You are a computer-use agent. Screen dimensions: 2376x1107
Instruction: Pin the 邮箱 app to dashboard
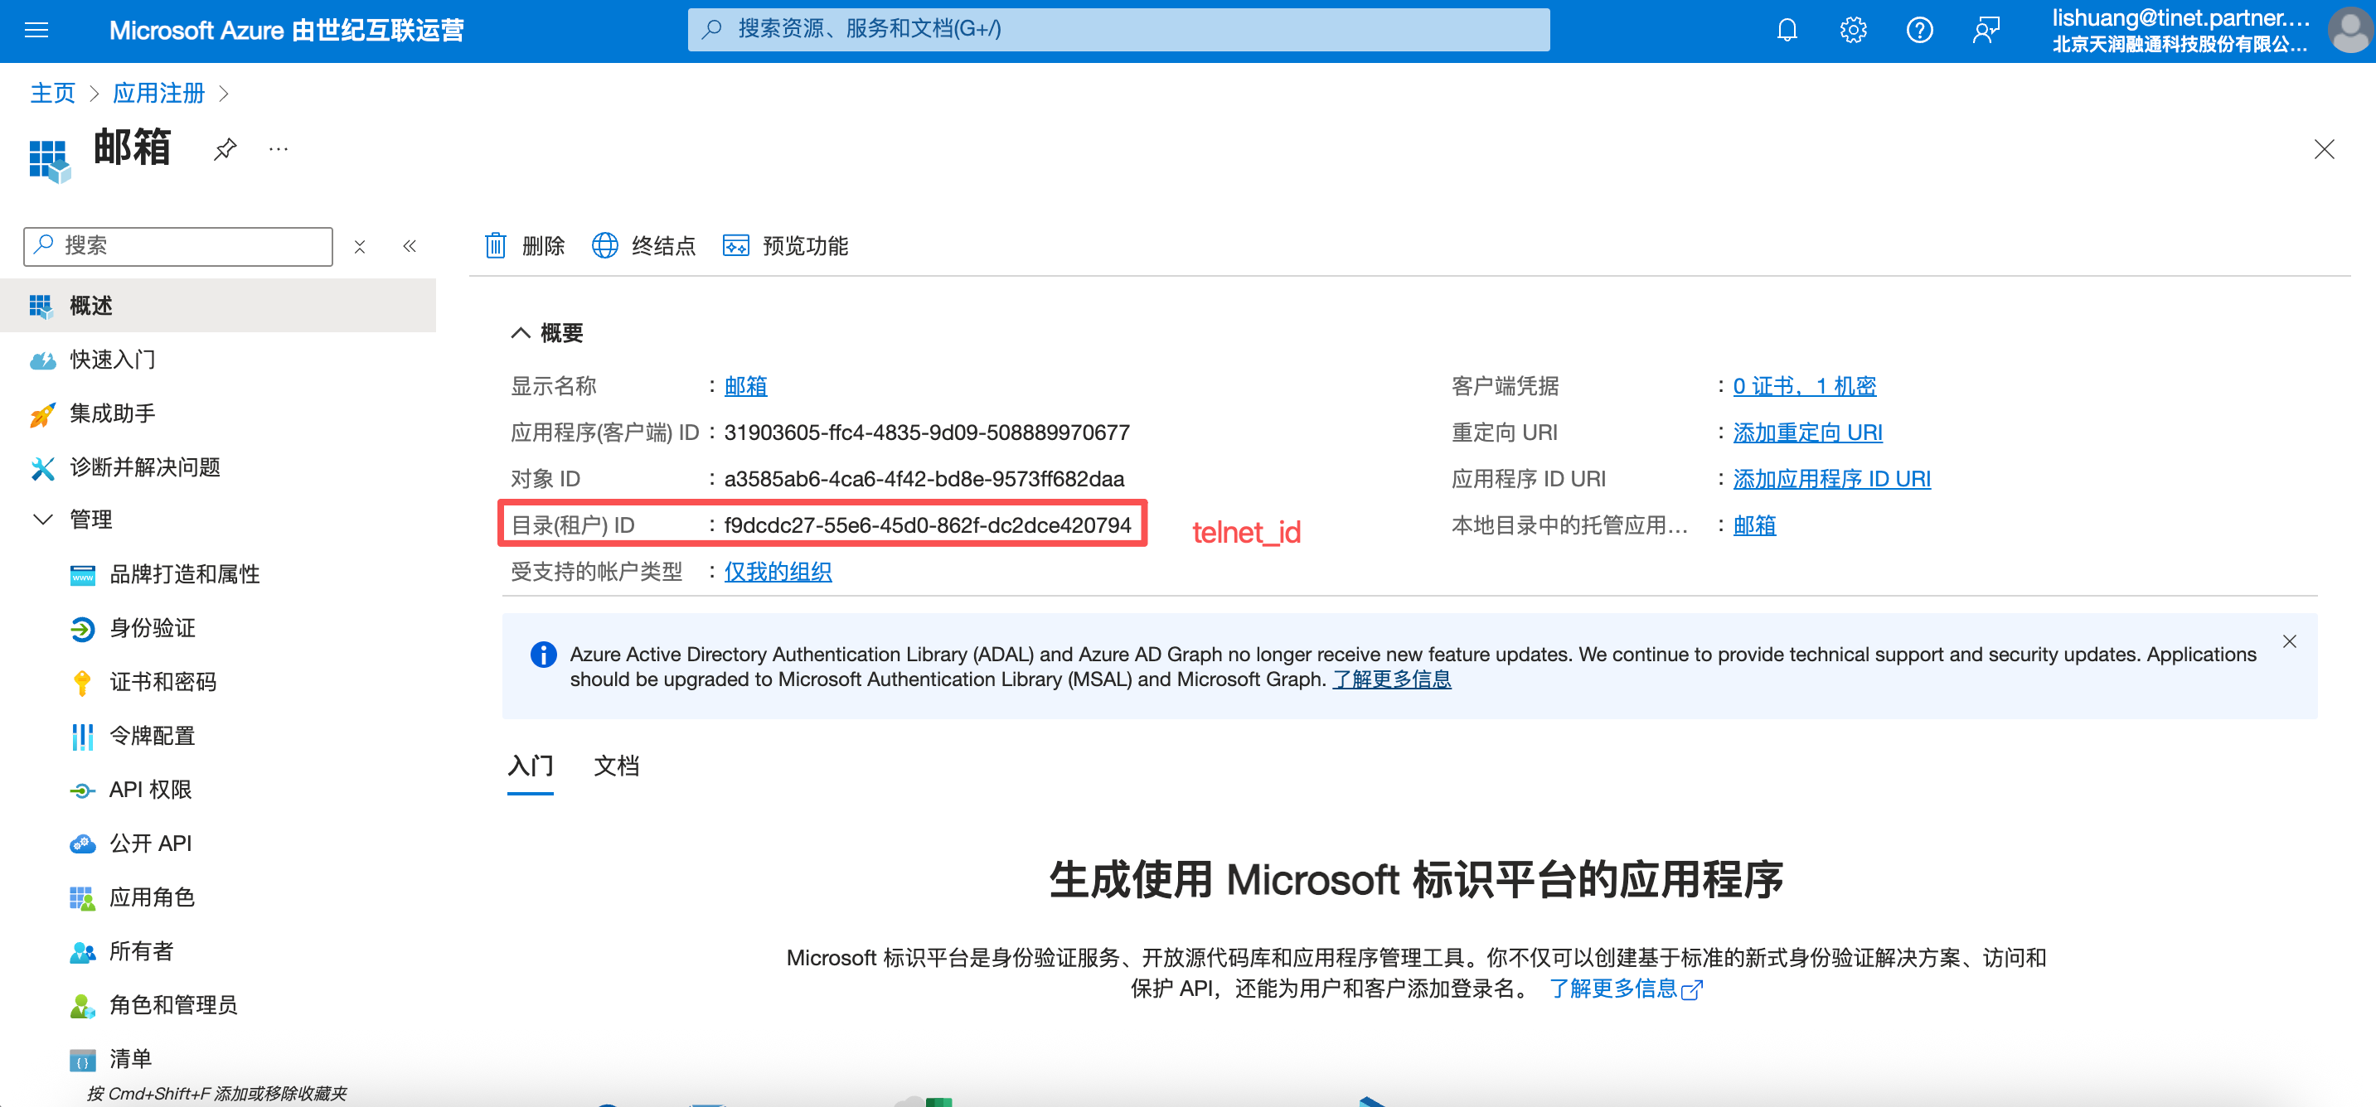(225, 149)
